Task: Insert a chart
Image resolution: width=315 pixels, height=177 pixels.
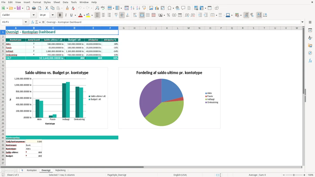Action: pyautogui.click(x=157, y=8)
